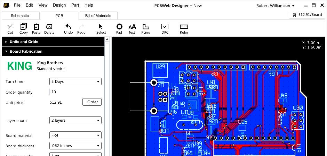
Task: Click the PCBWeb app logo icon
Action: (7, 5)
